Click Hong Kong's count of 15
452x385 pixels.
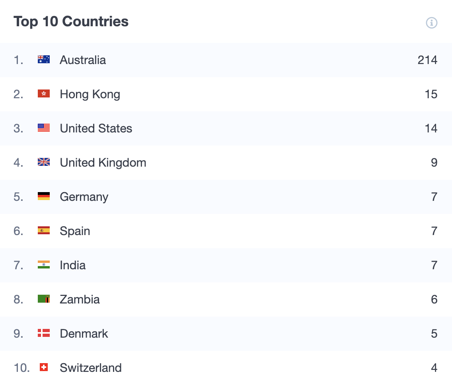[x=431, y=94]
